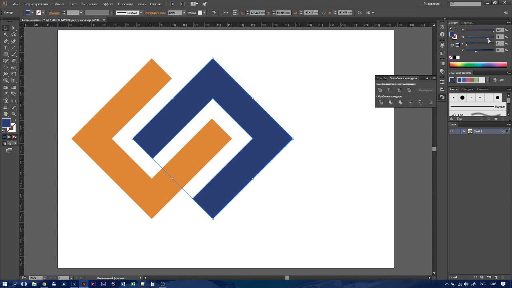Screen dimensions: 512x288
Task: Pick the Magic Wand tool
Action: point(6,34)
